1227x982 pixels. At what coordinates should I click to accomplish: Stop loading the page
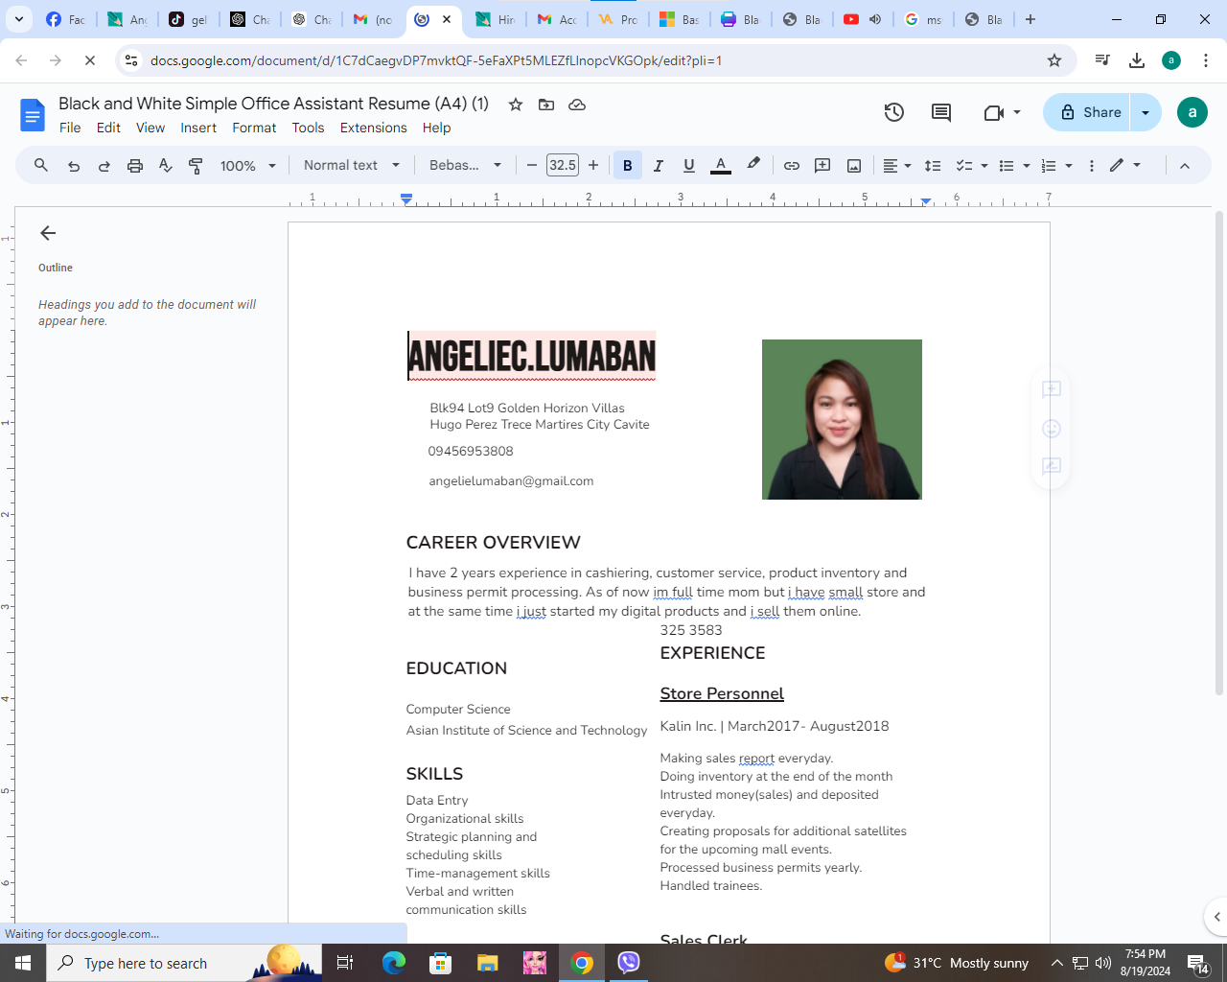[x=89, y=60]
